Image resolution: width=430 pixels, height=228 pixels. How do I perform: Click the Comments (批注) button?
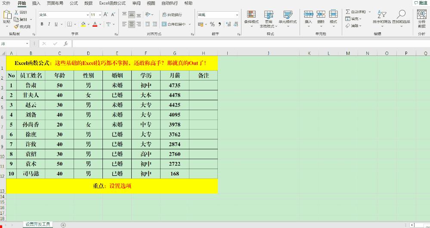click(421, 3)
